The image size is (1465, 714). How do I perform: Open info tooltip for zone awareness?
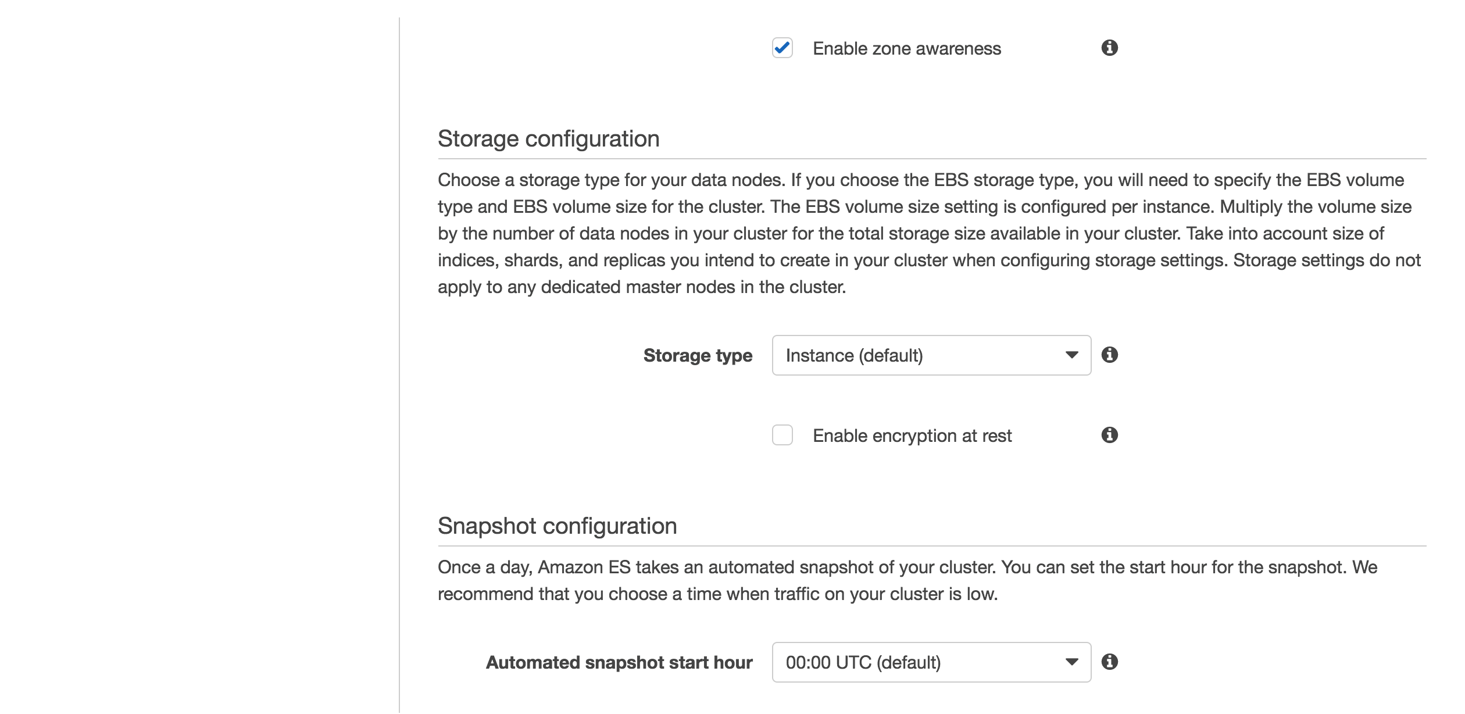(x=1109, y=48)
